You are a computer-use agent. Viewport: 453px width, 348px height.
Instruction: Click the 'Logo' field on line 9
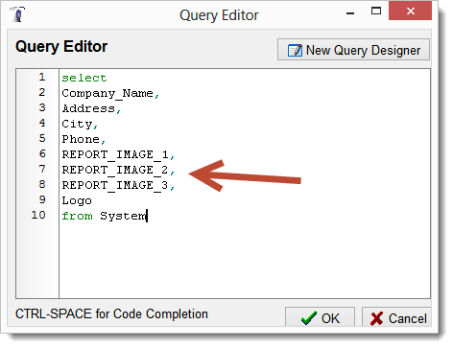[77, 200]
